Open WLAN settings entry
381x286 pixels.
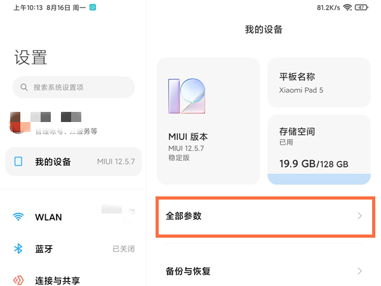pos(73,217)
